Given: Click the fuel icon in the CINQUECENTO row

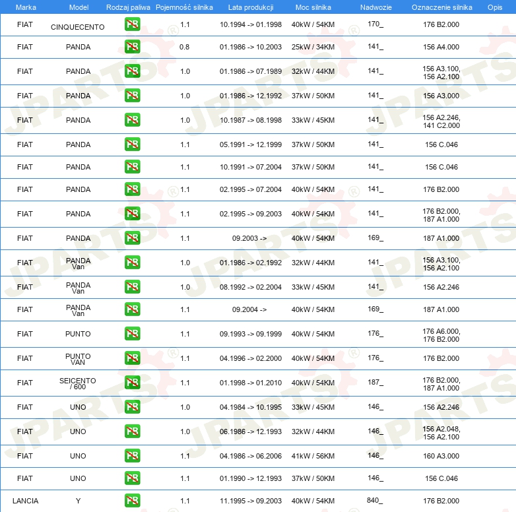Looking at the screenshot, I should [x=132, y=24].
